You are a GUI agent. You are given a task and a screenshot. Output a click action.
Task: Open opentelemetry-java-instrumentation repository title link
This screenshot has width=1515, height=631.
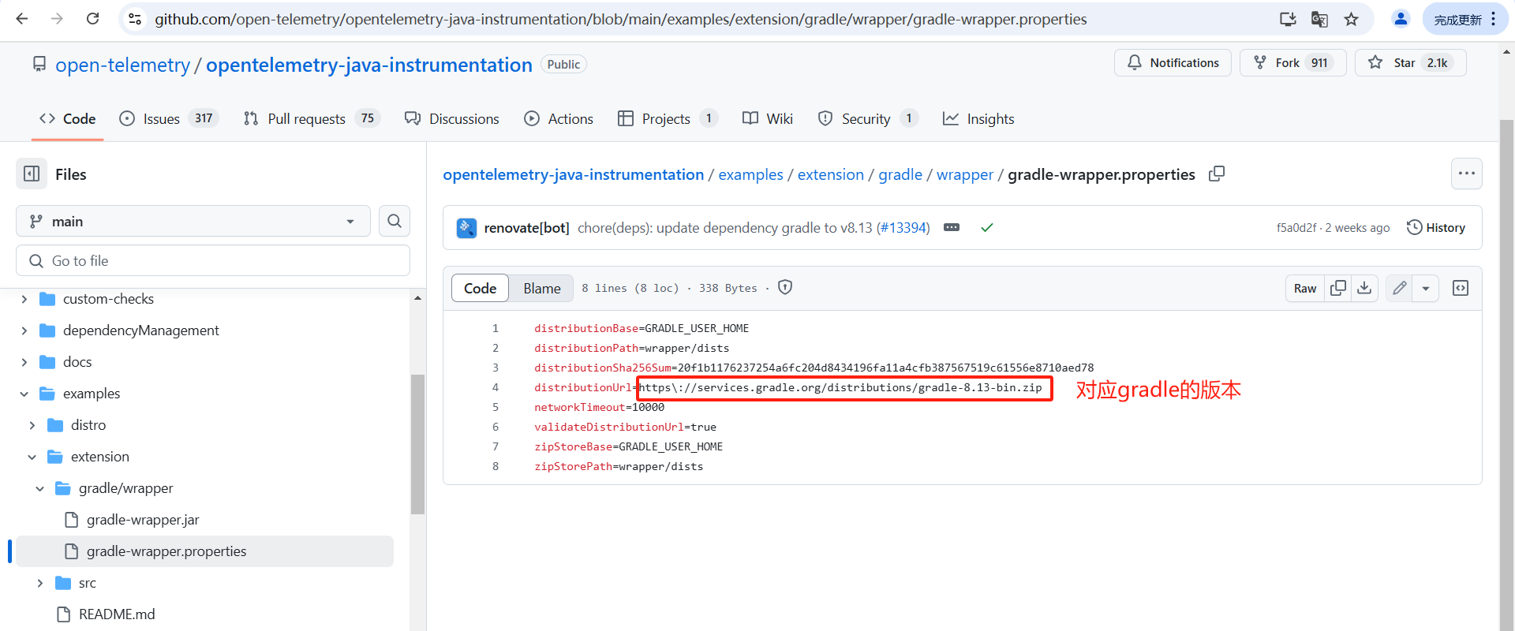[x=369, y=65]
